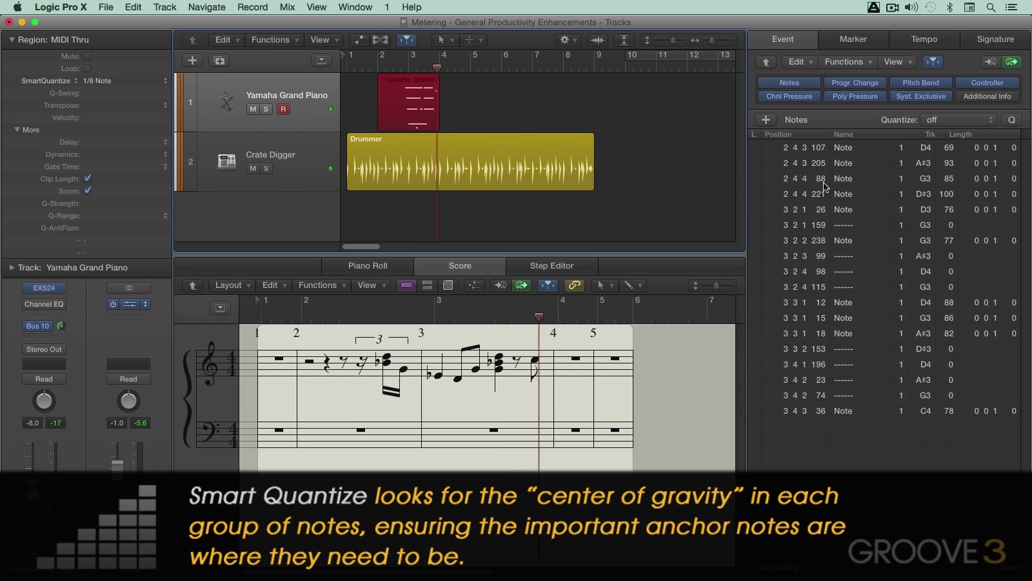Click the Score editor hierarchy up arrow
This screenshot has width=1032, height=581.
pyautogui.click(x=192, y=285)
